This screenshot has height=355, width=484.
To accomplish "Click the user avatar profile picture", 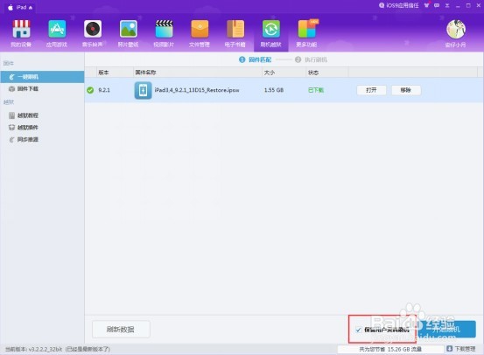I will coord(456,30).
